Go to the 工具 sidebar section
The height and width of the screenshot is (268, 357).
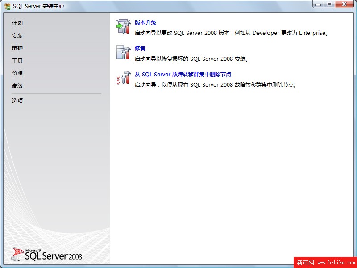17,60
